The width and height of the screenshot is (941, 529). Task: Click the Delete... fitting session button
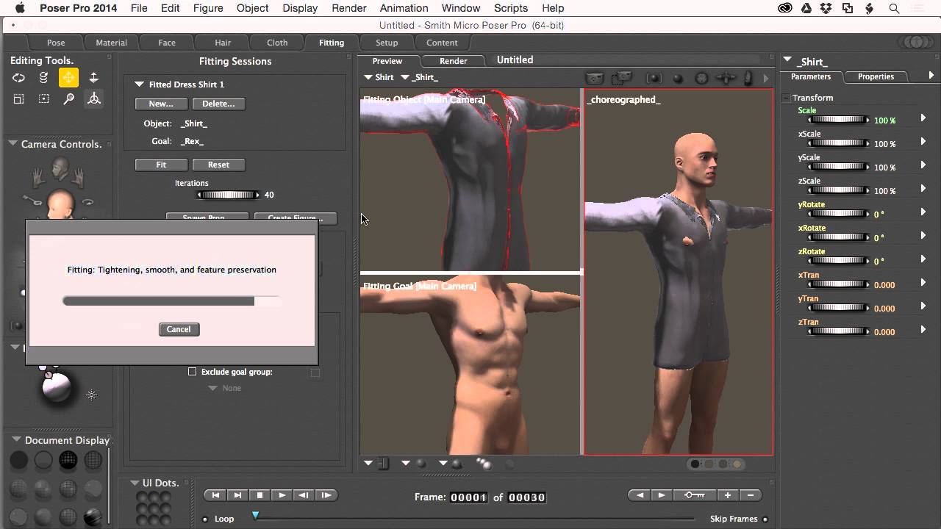pyautogui.click(x=218, y=104)
